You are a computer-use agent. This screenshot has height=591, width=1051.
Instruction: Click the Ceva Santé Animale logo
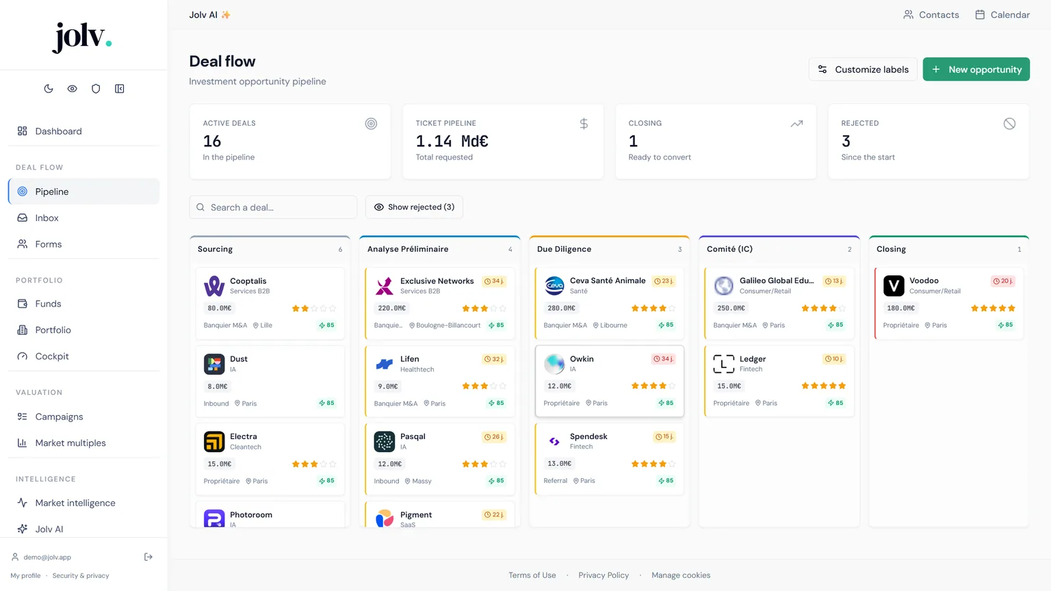tap(554, 286)
